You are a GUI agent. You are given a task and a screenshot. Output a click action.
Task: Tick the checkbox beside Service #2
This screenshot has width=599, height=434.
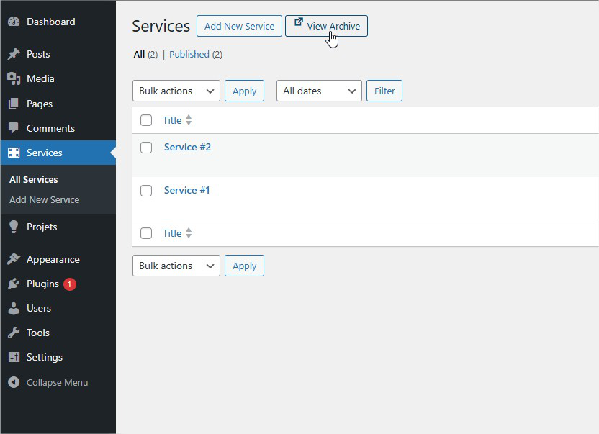tap(146, 148)
